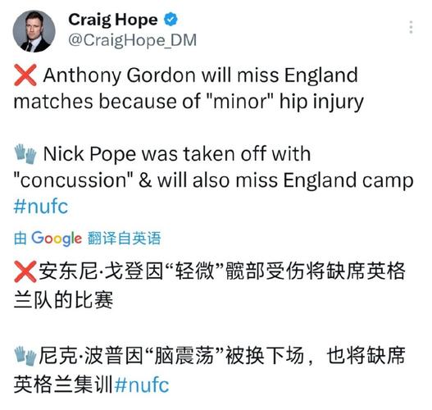Image resolution: width=432 pixels, height=410 pixels.
Task: Click the red X emoji before Anthony Gordon
Action: (25, 75)
